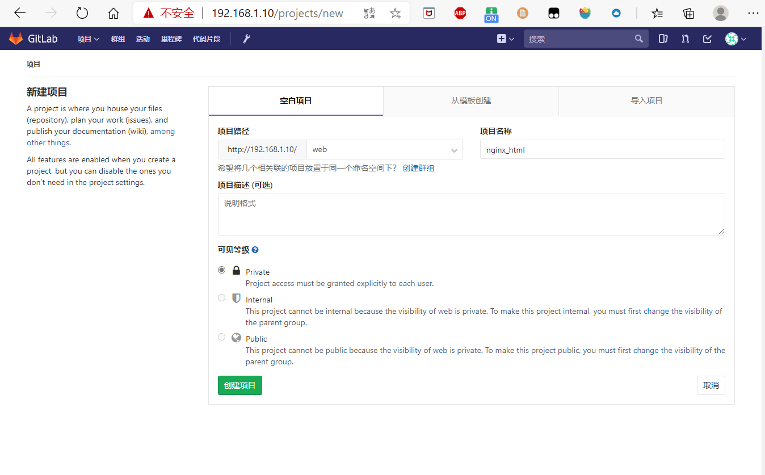The width and height of the screenshot is (765, 475).
Task: Focus the 项目描述 text area
Action: point(472,215)
